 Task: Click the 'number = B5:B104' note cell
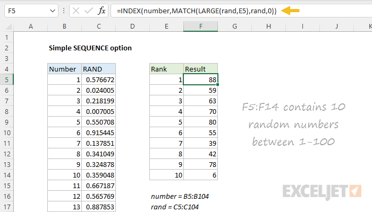[x=180, y=196]
